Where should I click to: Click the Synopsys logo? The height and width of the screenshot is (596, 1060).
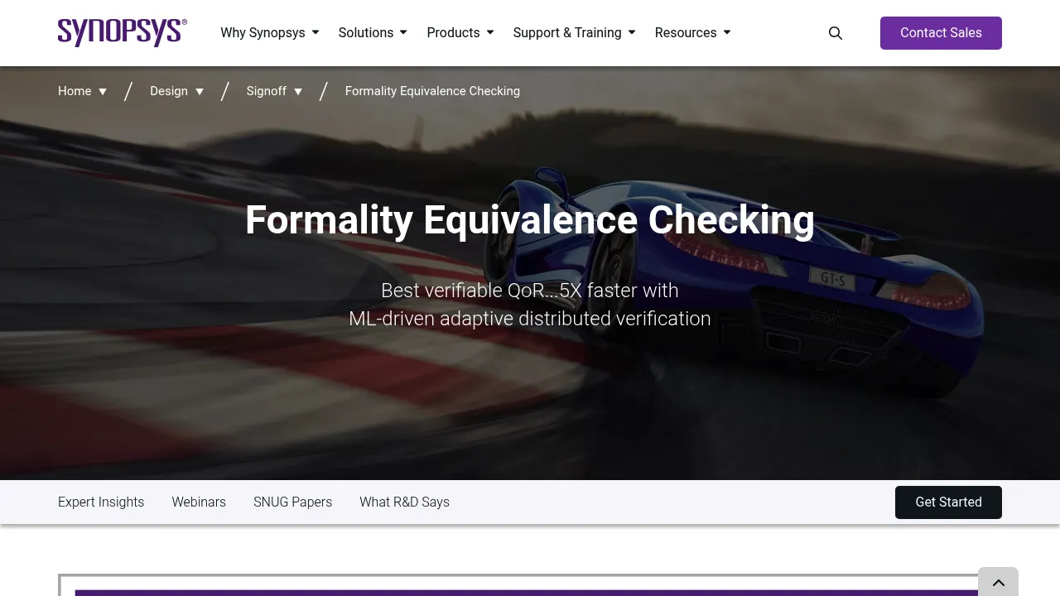pyautogui.click(x=123, y=32)
